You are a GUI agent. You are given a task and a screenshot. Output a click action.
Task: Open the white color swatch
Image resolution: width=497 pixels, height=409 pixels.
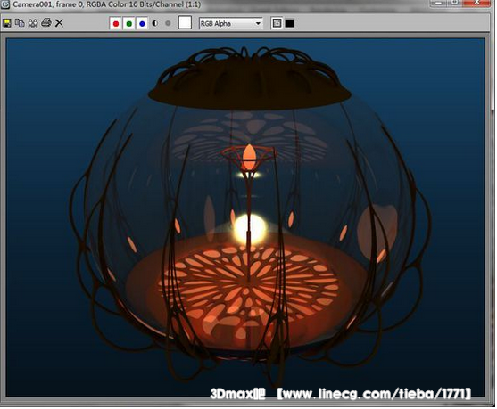coord(185,23)
